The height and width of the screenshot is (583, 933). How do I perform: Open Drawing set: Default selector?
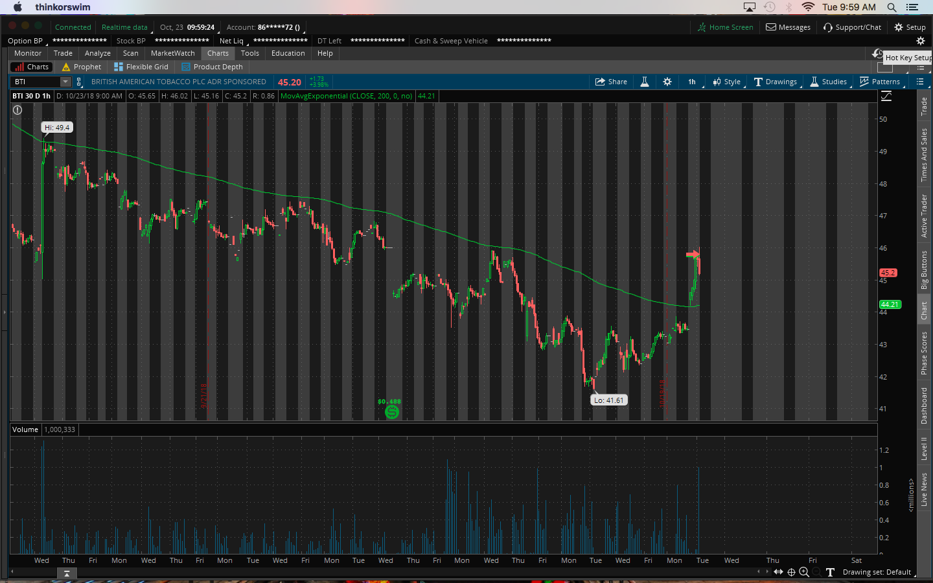pyautogui.click(x=877, y=572)
